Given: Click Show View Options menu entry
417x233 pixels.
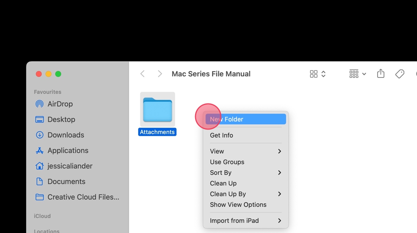Looking at the screenshot, I should pyautogui.click(x=238, y=205).
